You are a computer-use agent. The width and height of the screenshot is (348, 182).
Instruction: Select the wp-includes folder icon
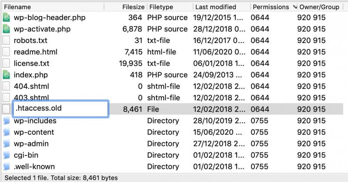(x=6, y=121)
